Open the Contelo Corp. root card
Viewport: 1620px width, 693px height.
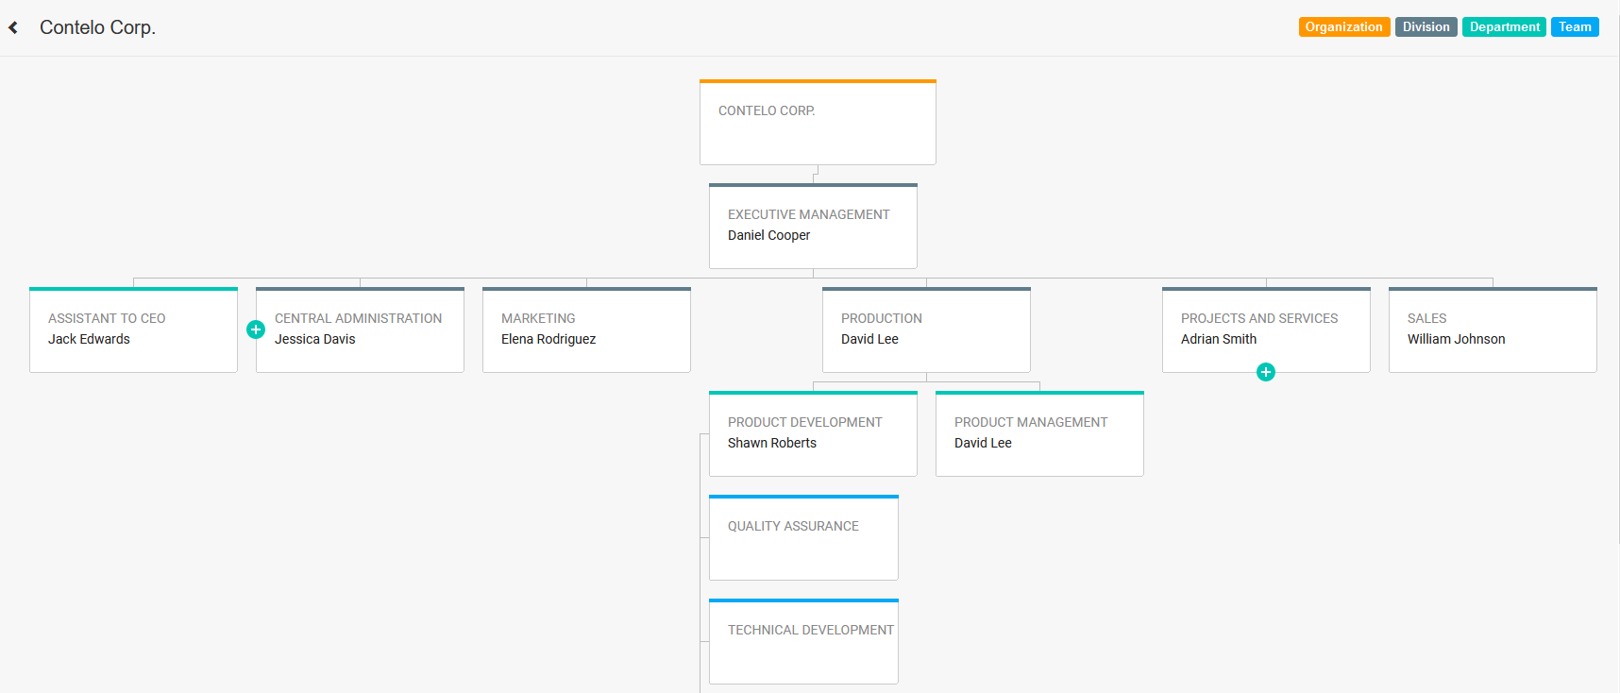click(818, 122)
